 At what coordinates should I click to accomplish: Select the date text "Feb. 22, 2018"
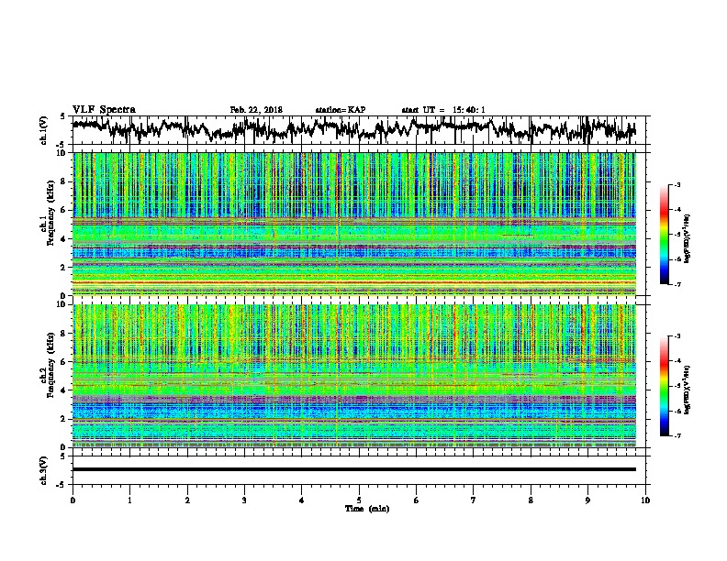click(x=256, y=110)
